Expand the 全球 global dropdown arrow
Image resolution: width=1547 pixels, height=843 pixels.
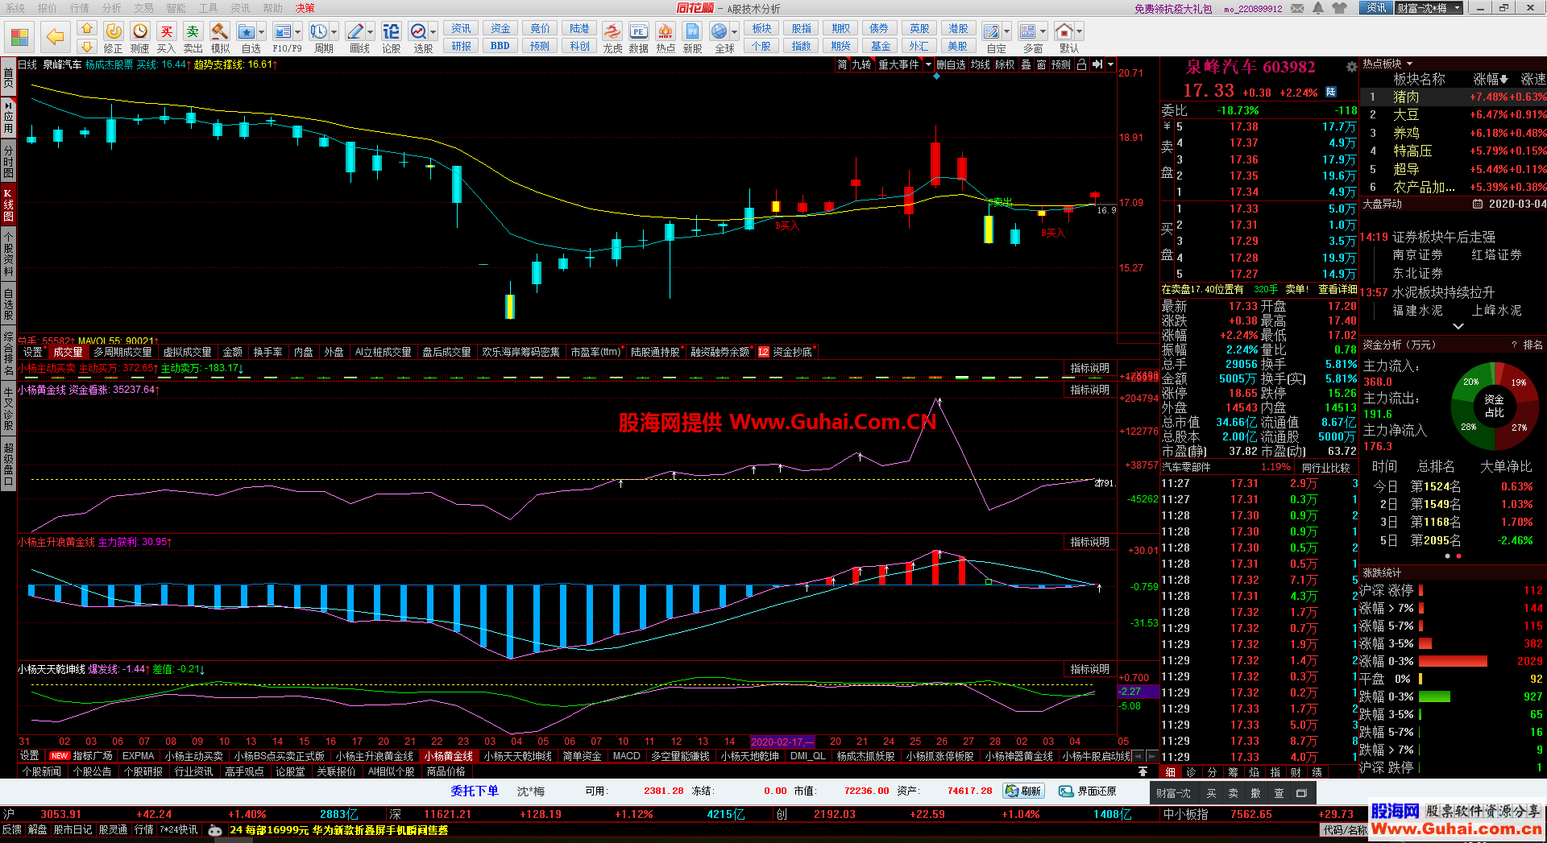(x=735, y=32)
